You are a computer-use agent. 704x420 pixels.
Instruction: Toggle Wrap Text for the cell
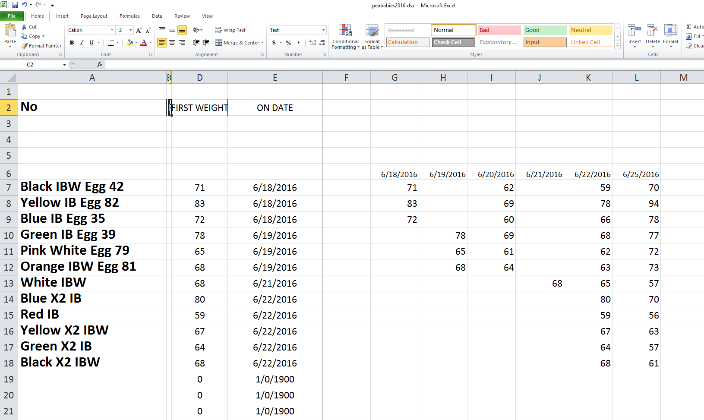click(230, 30)
